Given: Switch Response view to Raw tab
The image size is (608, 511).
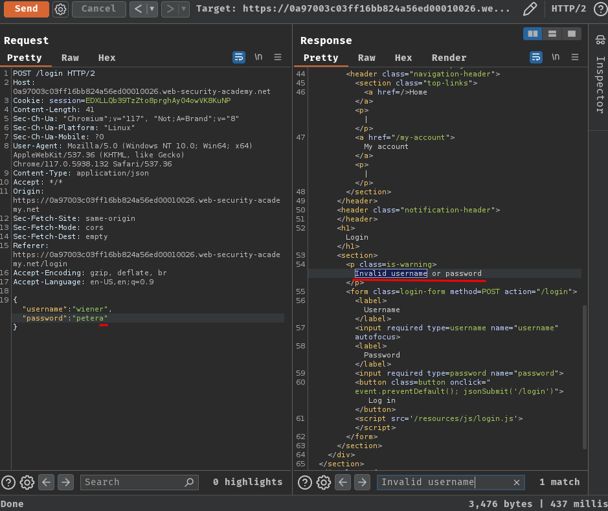Looking at the screenshot, I should 367,58.
